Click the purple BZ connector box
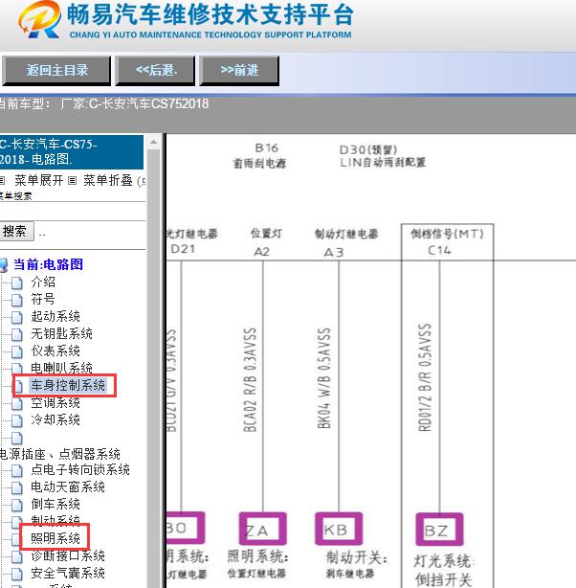Viewport: 576px width, 588px height. pos(439,530)
